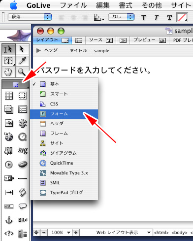Click the zoom out minus button
This screenshot has height=241, width=193.
pyautogui.click(x=44, y=233)
